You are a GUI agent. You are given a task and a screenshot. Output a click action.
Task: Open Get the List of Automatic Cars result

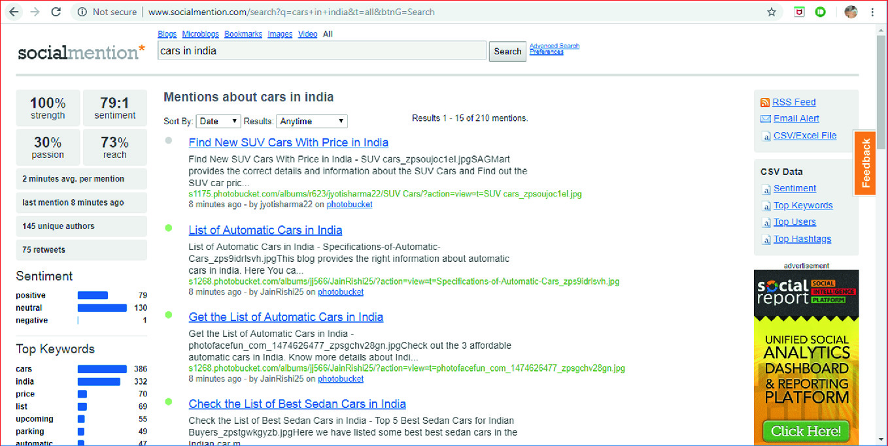(x=286, y=317)
